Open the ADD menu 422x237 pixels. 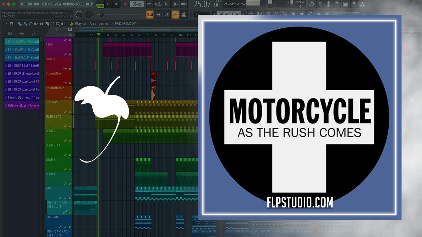pos(36,4)
